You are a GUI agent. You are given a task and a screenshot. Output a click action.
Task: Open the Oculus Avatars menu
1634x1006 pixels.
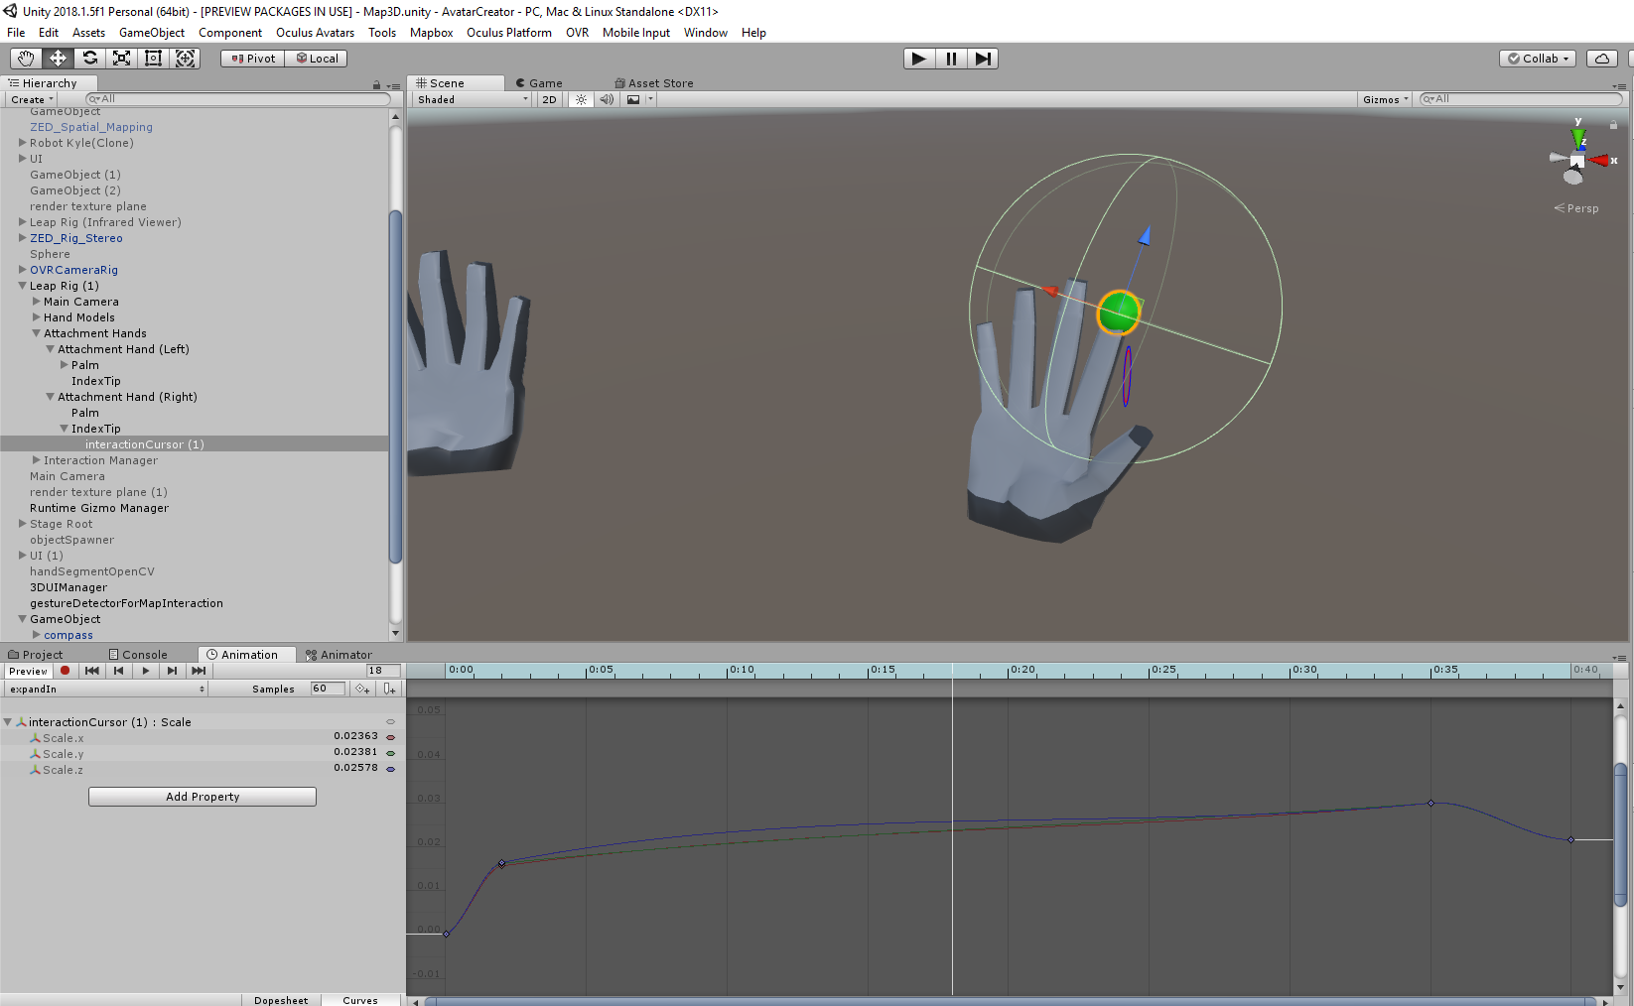(x=315, y=33)
